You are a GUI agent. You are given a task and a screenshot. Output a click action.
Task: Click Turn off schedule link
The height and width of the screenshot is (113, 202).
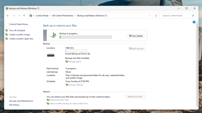click(17, 30)
